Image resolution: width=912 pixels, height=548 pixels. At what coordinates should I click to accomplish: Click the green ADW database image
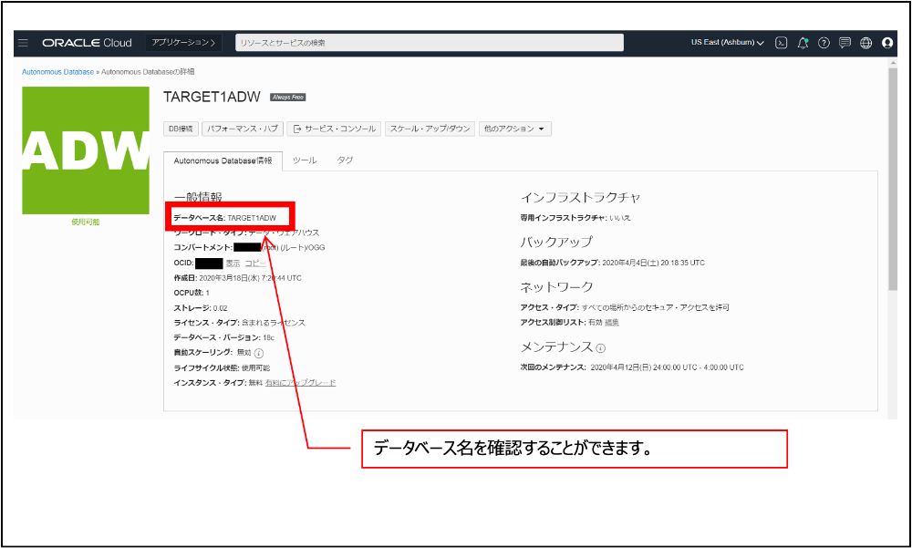(x=86, y=150)
